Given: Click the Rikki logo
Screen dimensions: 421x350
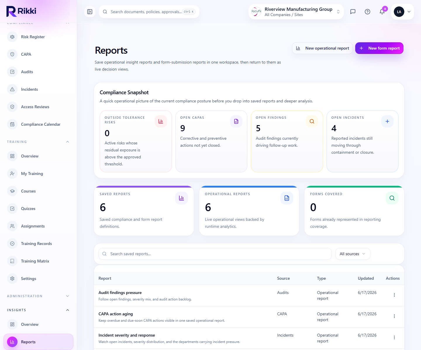Looking at the screenshot, I should click(21, 11).
